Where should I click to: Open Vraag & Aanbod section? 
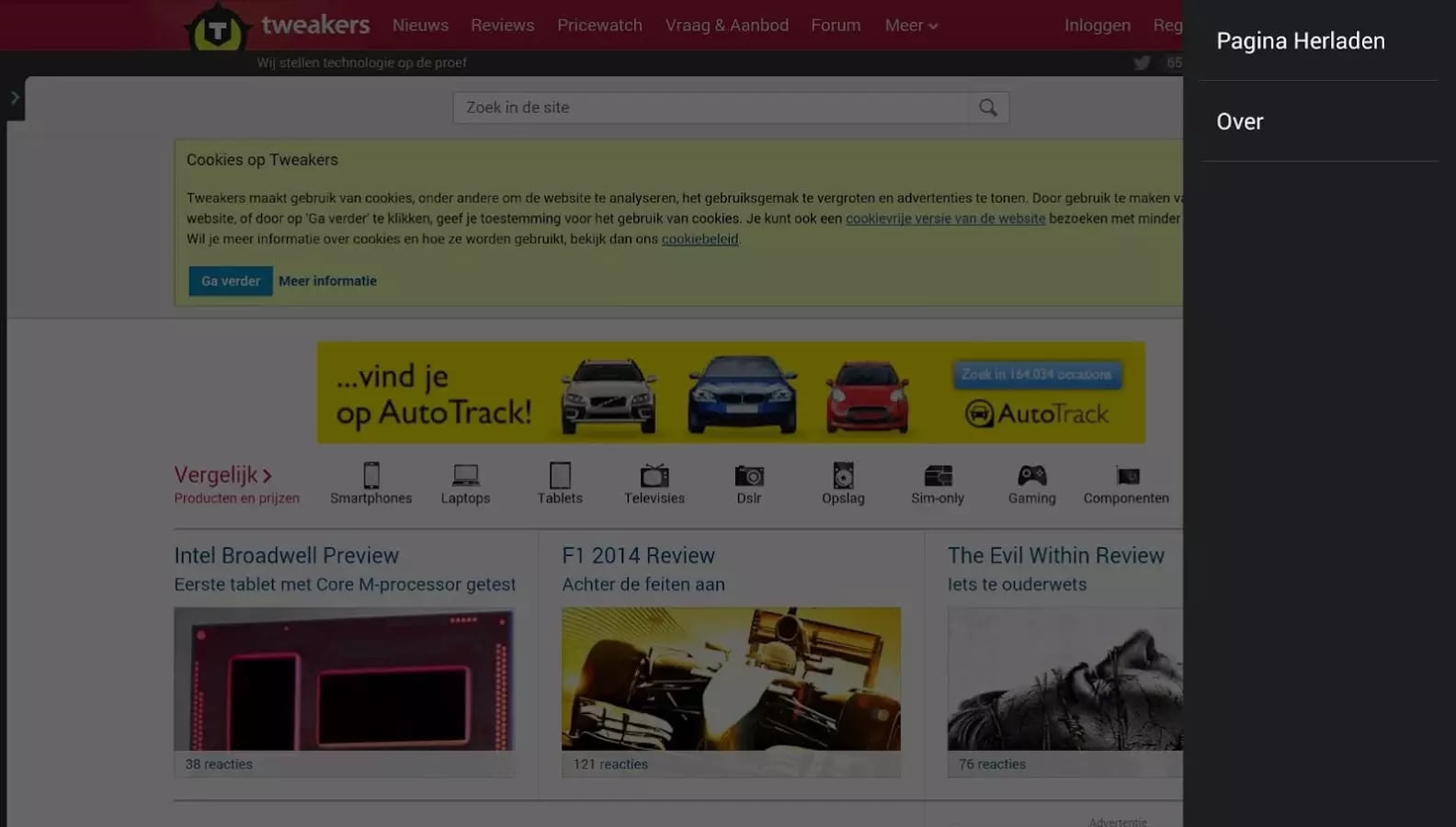[726, 25]
